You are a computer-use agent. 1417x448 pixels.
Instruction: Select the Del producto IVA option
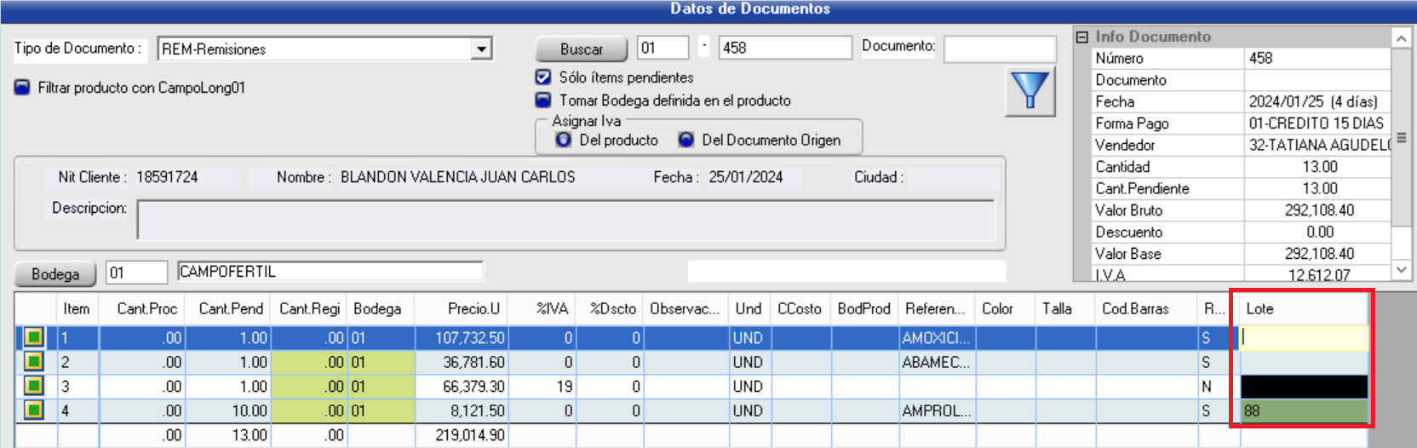(x=564, y=140)
